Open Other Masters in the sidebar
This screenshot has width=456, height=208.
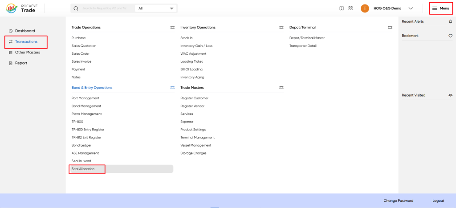tap(28, 53)
